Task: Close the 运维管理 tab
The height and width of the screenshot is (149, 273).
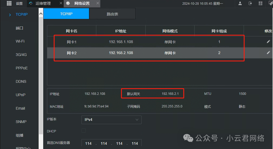Action: point(61,3)
